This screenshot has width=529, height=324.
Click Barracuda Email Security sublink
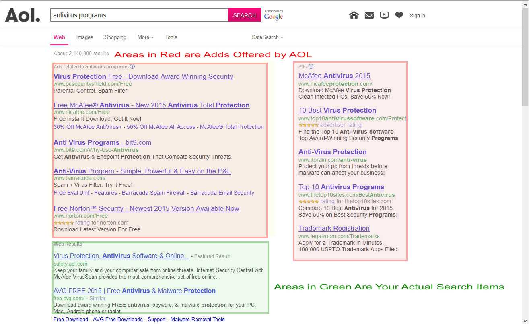pyautogui.click(x=222, y=193)
